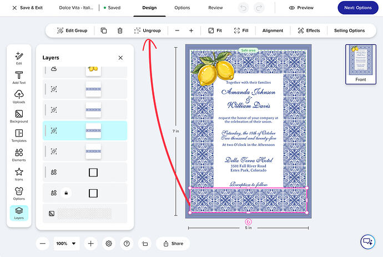Select 'Reception to follow' text on canvas
Viewport: 383px width, 257px height.
click(249, 184)
